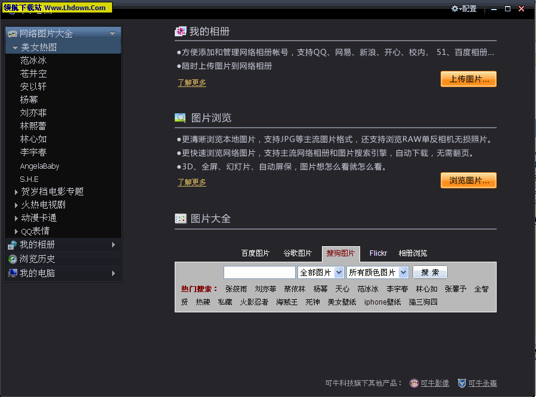
Task: Click hot search term 热辣
Action: pyautogui.click(x=203, y=302)
